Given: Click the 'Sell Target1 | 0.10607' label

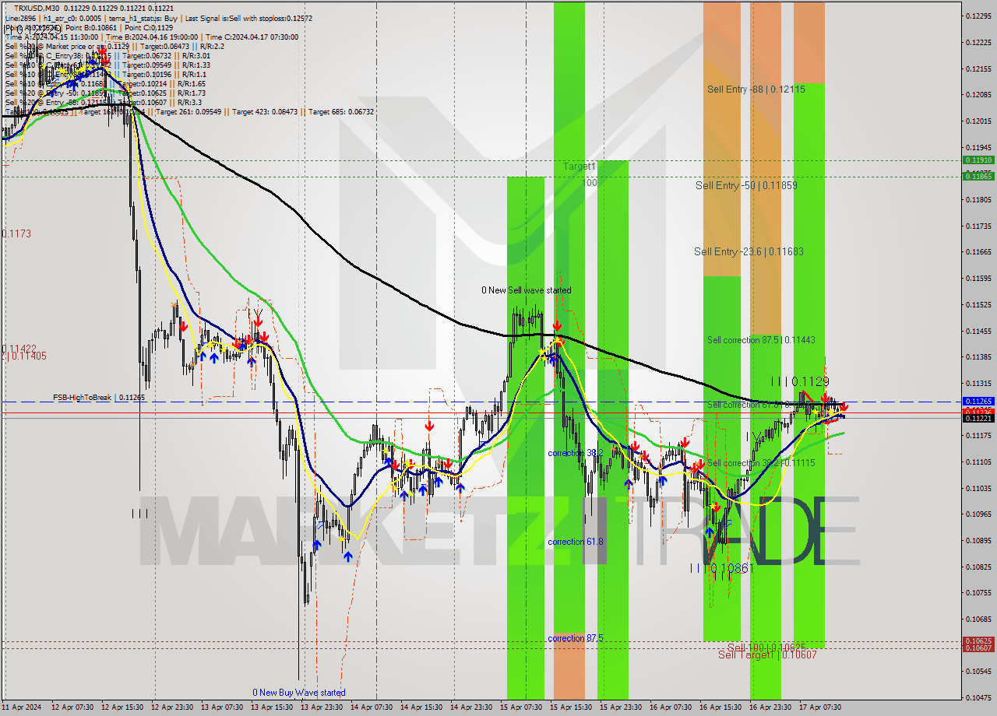Looking at the screenshot, I should click(x=767, y=655).
